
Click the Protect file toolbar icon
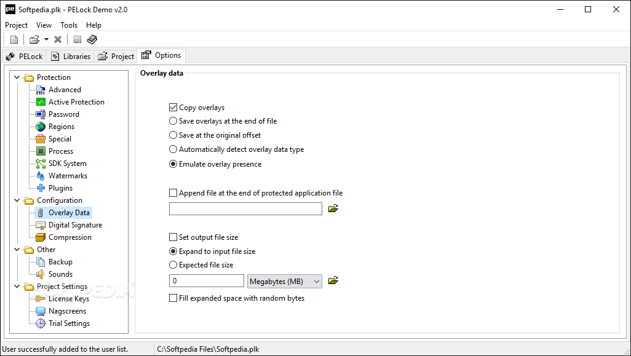[77, 39]
